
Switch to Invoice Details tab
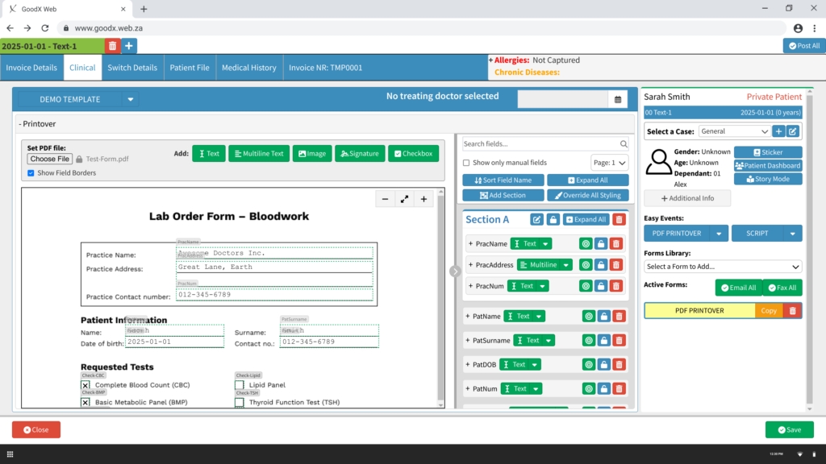[31, 68]
